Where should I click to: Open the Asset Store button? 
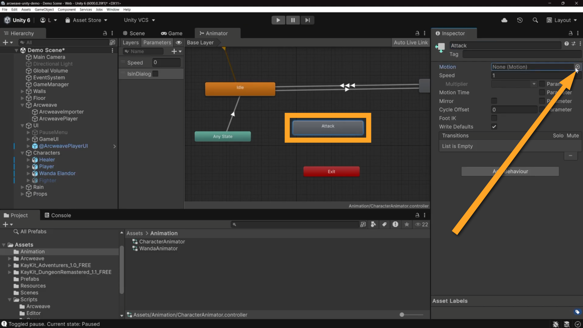point(87,20)
